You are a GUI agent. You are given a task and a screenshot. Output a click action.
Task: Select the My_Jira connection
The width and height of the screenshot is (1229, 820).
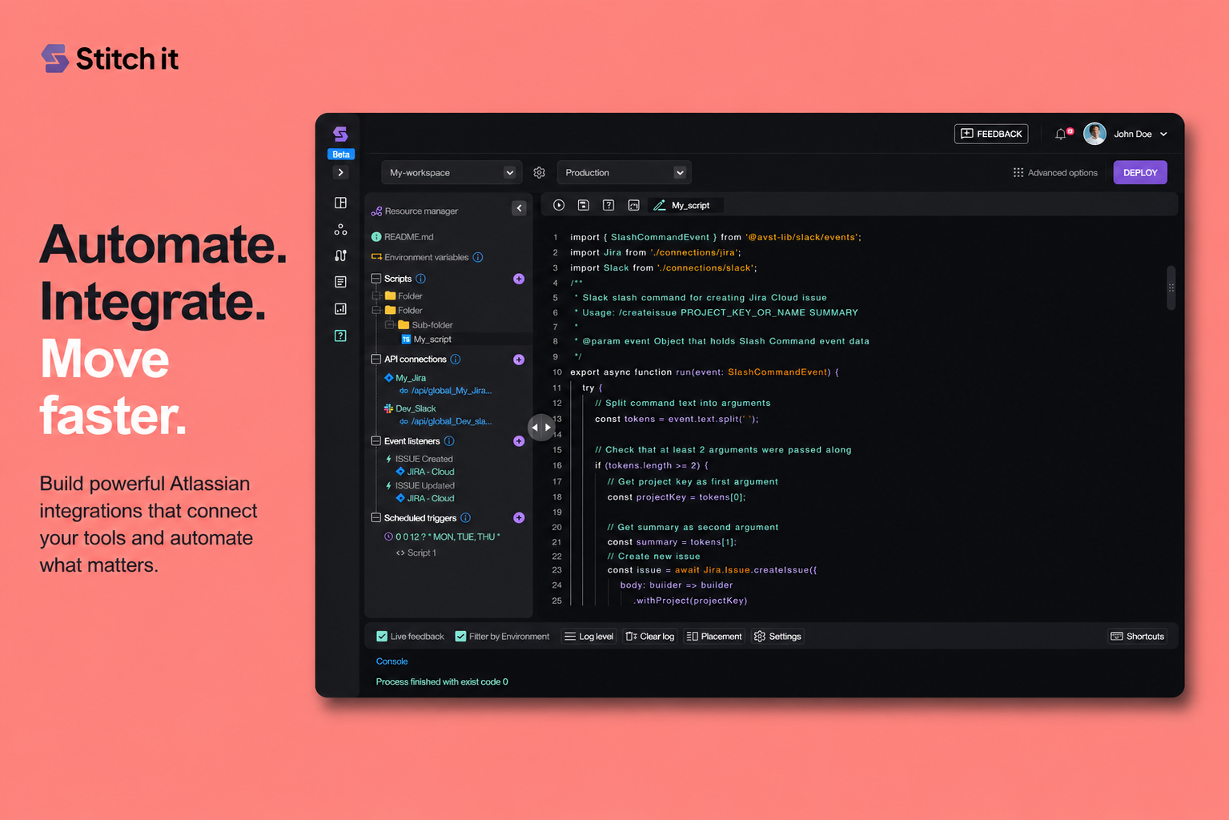point(405,378)
